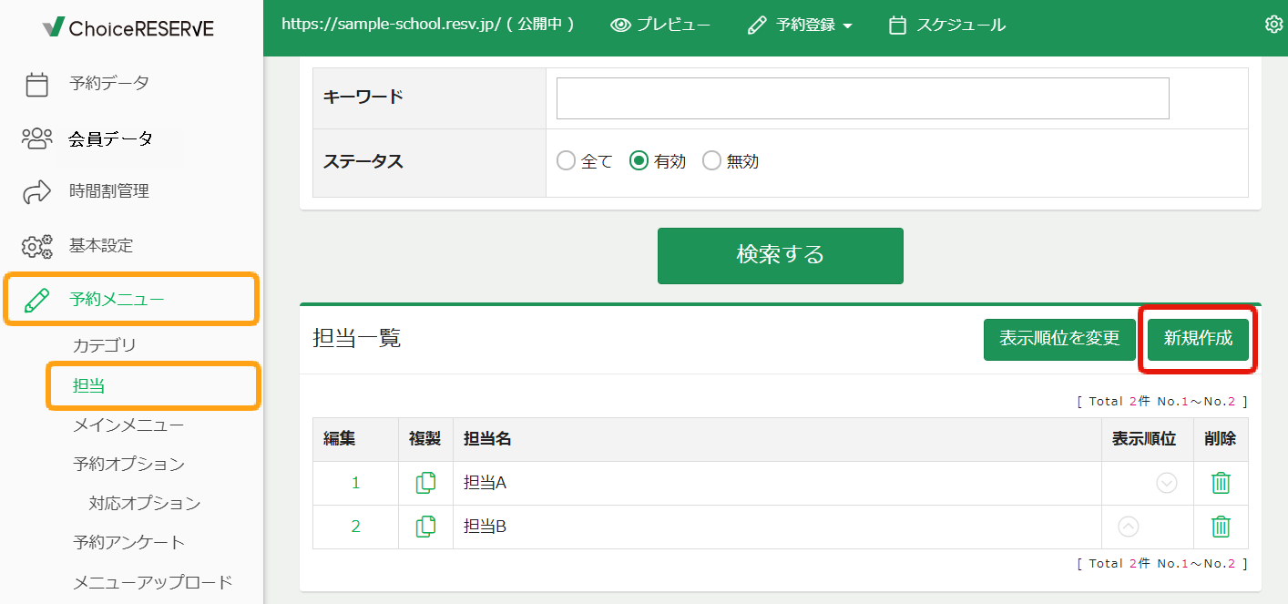This screenshot has width=1288, height=604.
Task: Open 基本設定 in the sidebar
Action: (101, 246)
